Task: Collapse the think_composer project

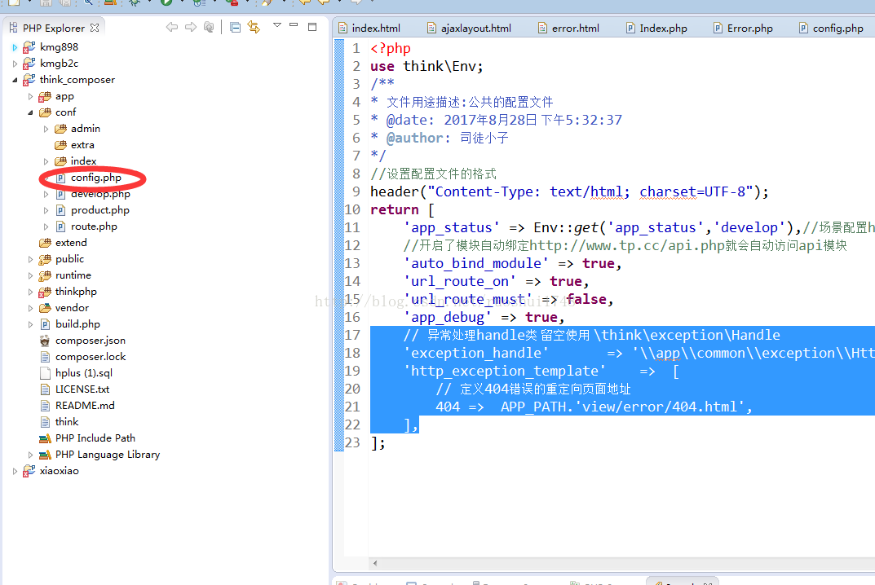Action: (15, 80)
